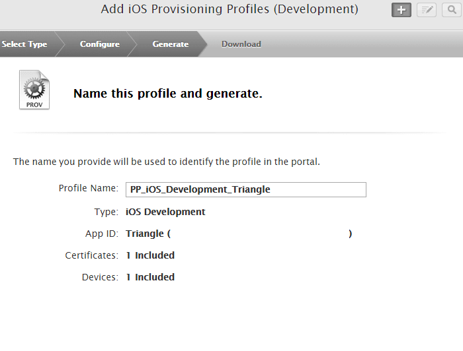Viewport: 463px width, 351px height.
Task: Click the Name this profile and generate heading
Action: tap(168, 94)
